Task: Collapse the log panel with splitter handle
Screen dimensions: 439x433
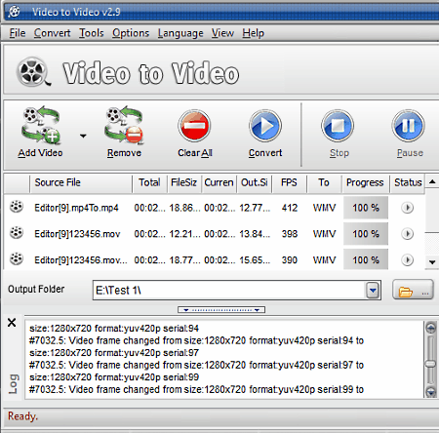Action: pyautogui.click(x=221, y=310)
